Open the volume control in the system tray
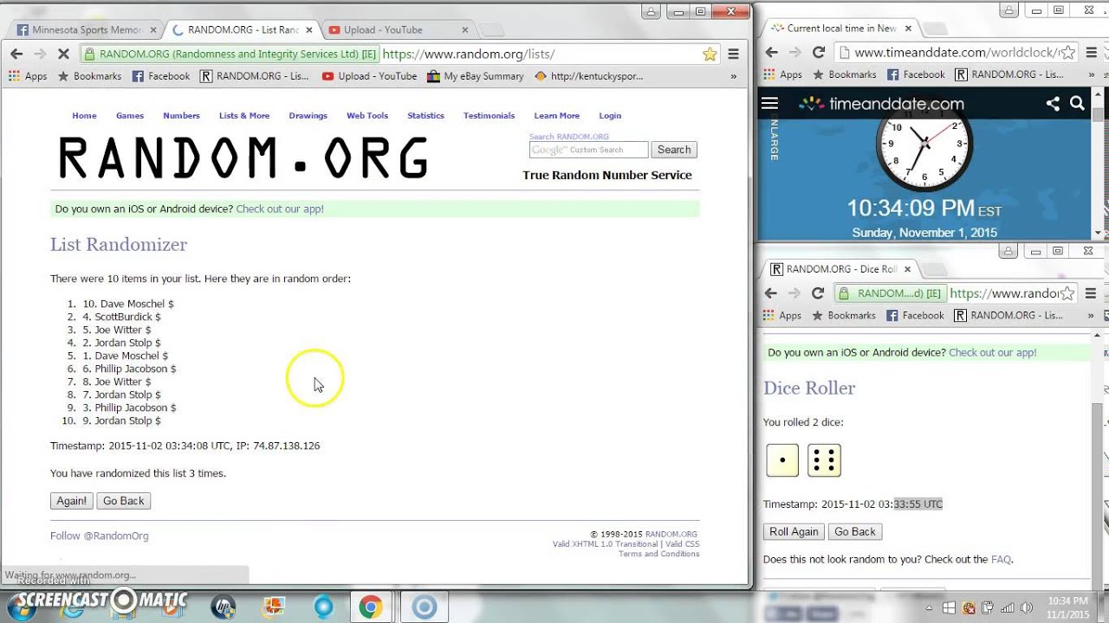The image size is (1109, 623). [1028, 607]
